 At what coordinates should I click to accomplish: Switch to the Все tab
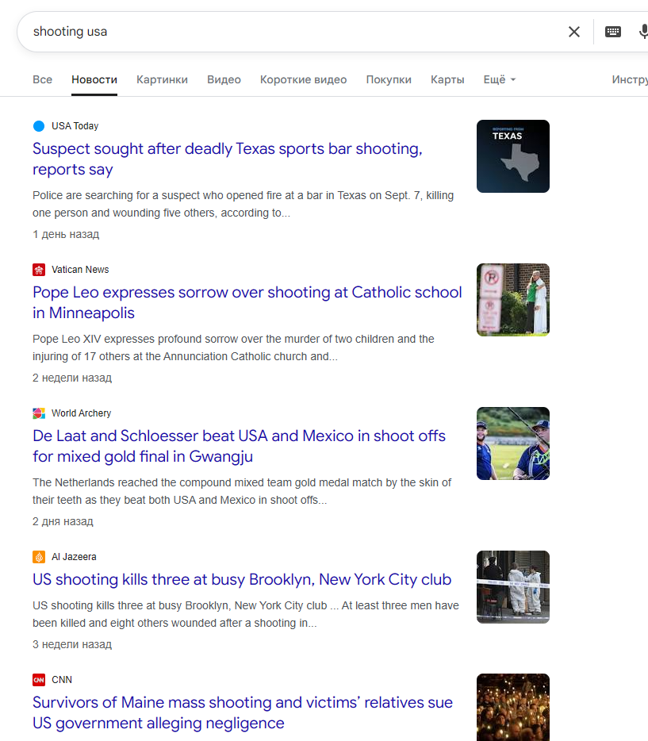pos(43,79)
